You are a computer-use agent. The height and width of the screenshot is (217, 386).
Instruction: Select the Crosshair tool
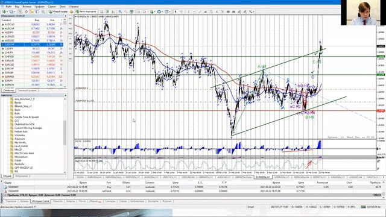(182, 11)
